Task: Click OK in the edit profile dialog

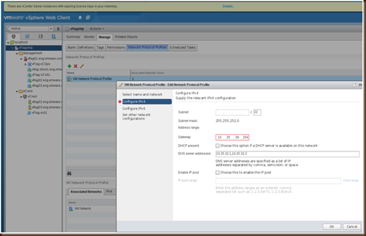Action: [x=331, y=227]
